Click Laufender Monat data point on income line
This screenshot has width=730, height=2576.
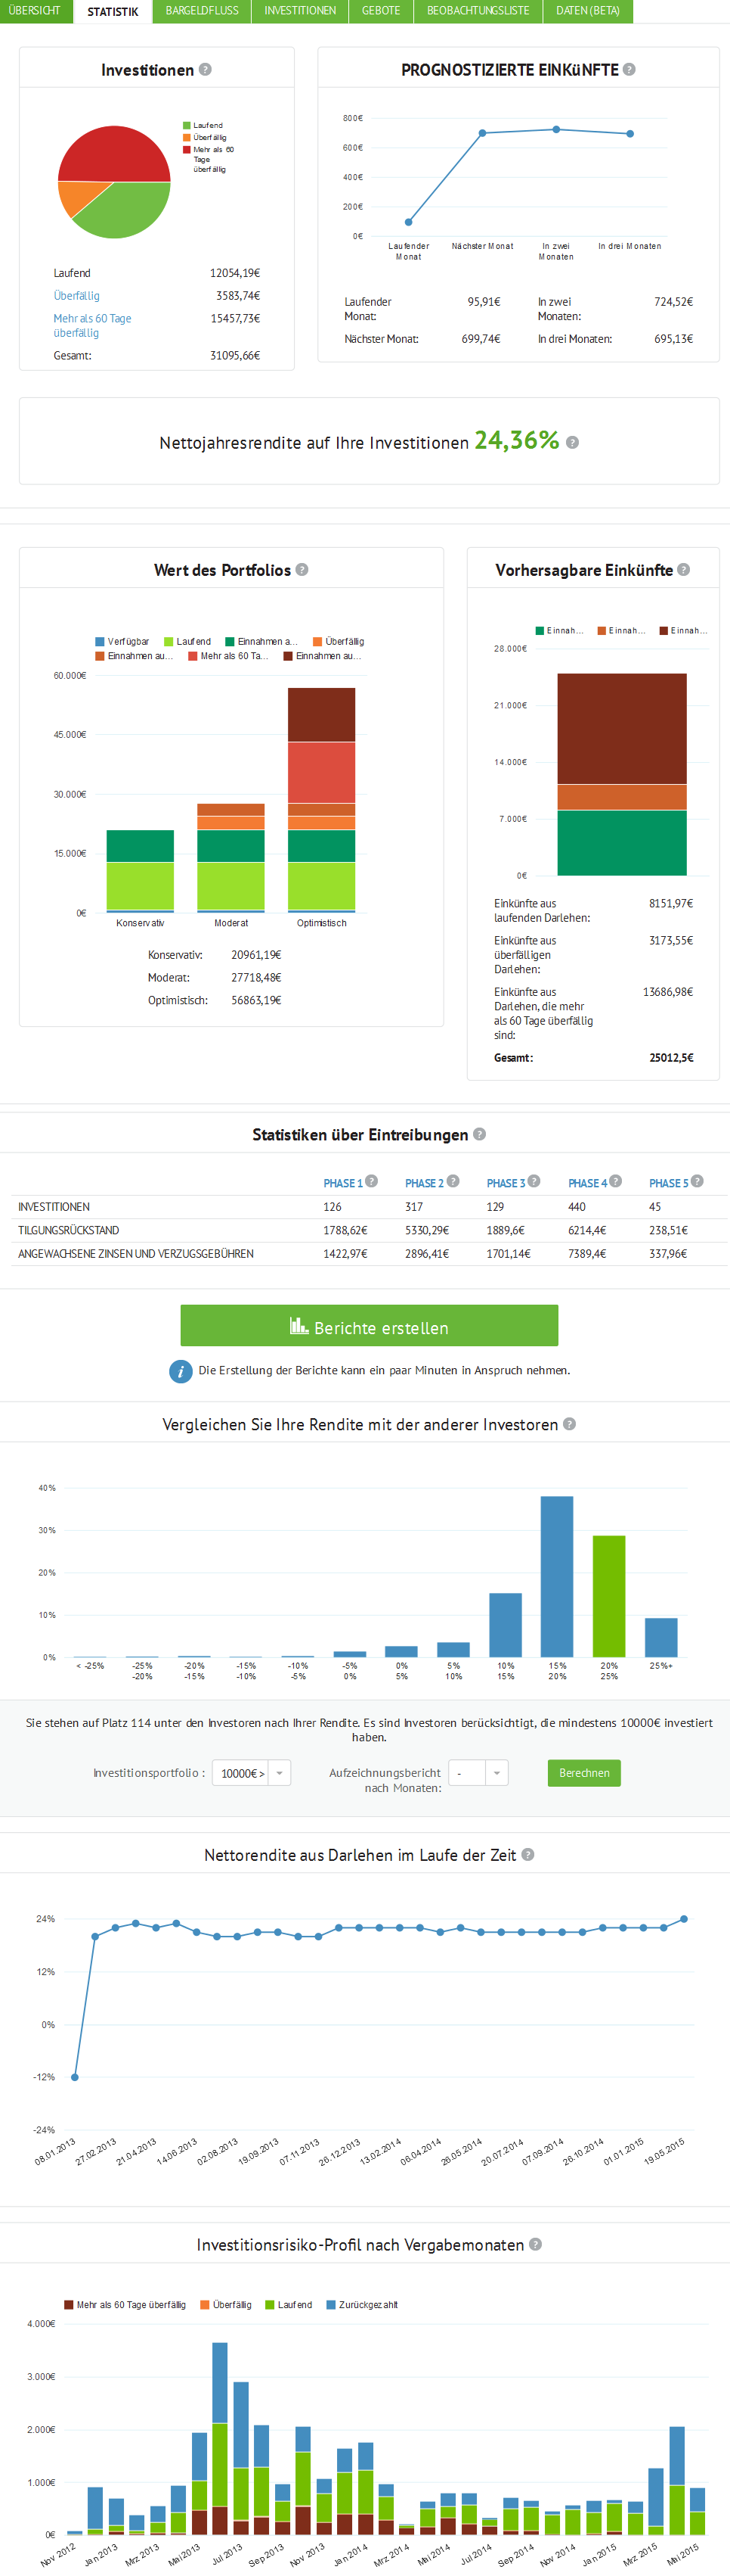pyautogui.click(x=408, y=222)
